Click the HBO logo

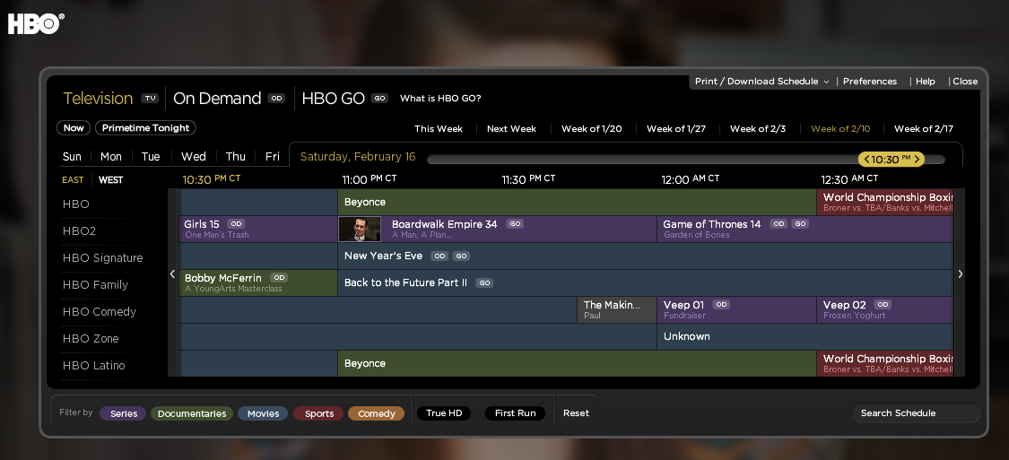(x=36, y=24)
